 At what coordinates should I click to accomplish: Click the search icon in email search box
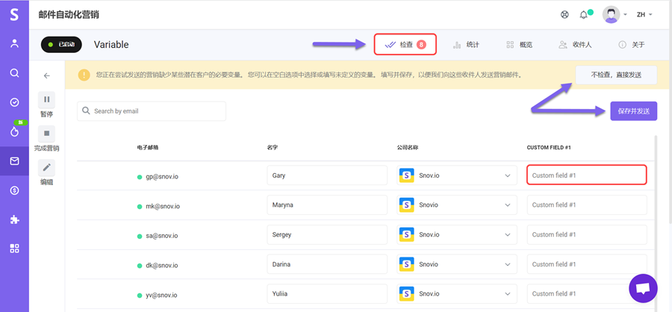click(x=86, y=111)
